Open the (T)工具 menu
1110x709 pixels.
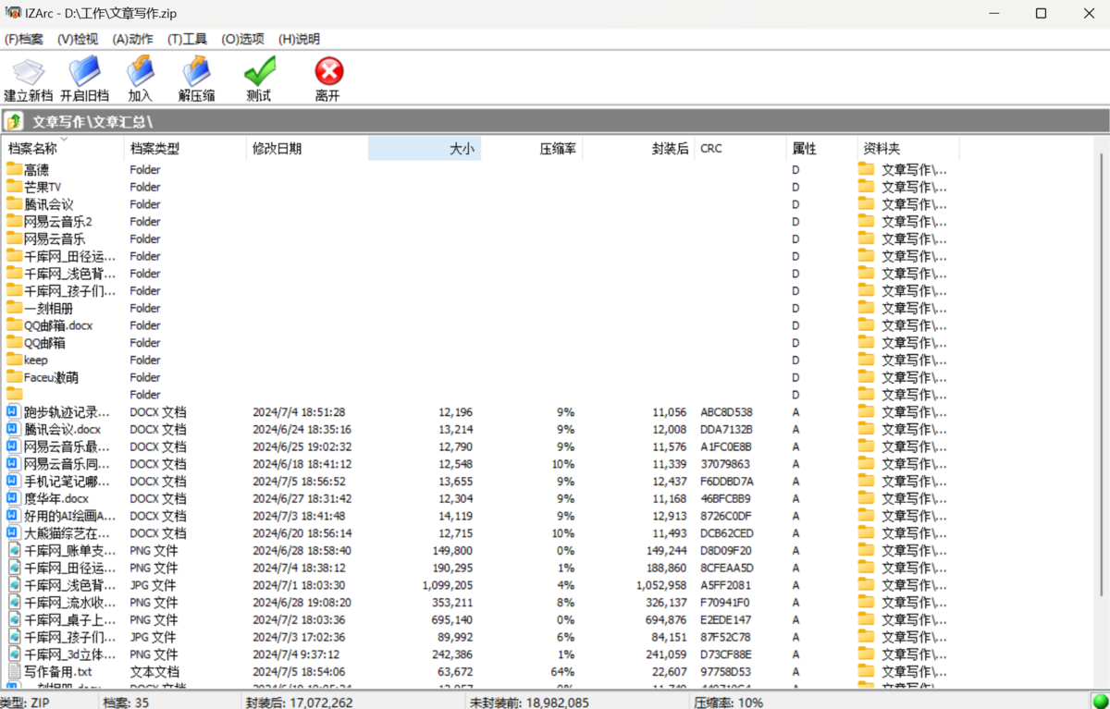[188, 39]
